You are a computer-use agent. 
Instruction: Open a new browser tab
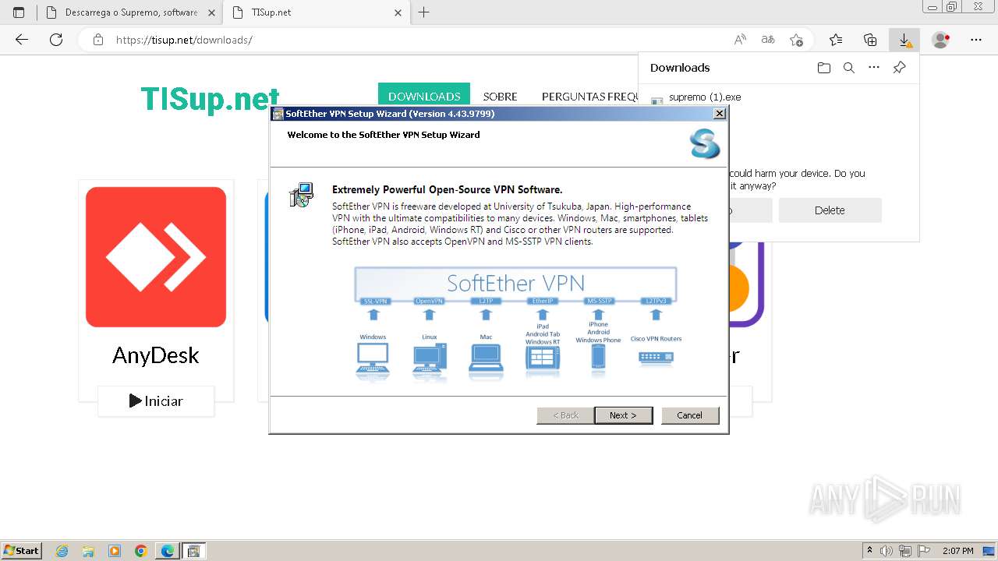424,12
